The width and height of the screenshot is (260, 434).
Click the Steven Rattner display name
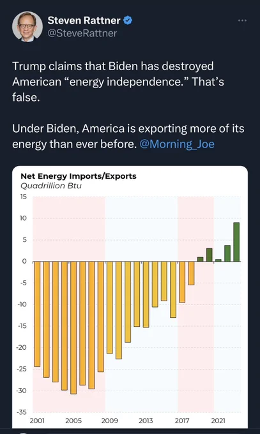84,20
